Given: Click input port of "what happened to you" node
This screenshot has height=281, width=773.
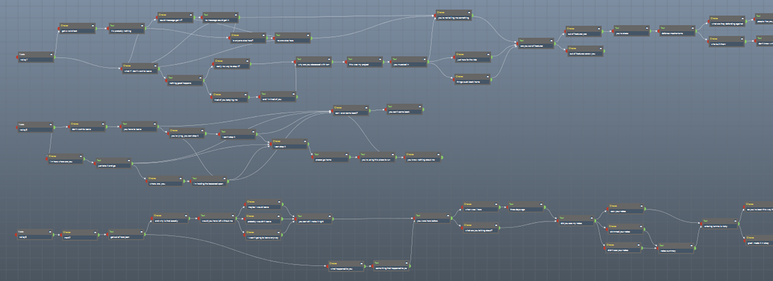Looking at the screenshot, I should point(327,266).
